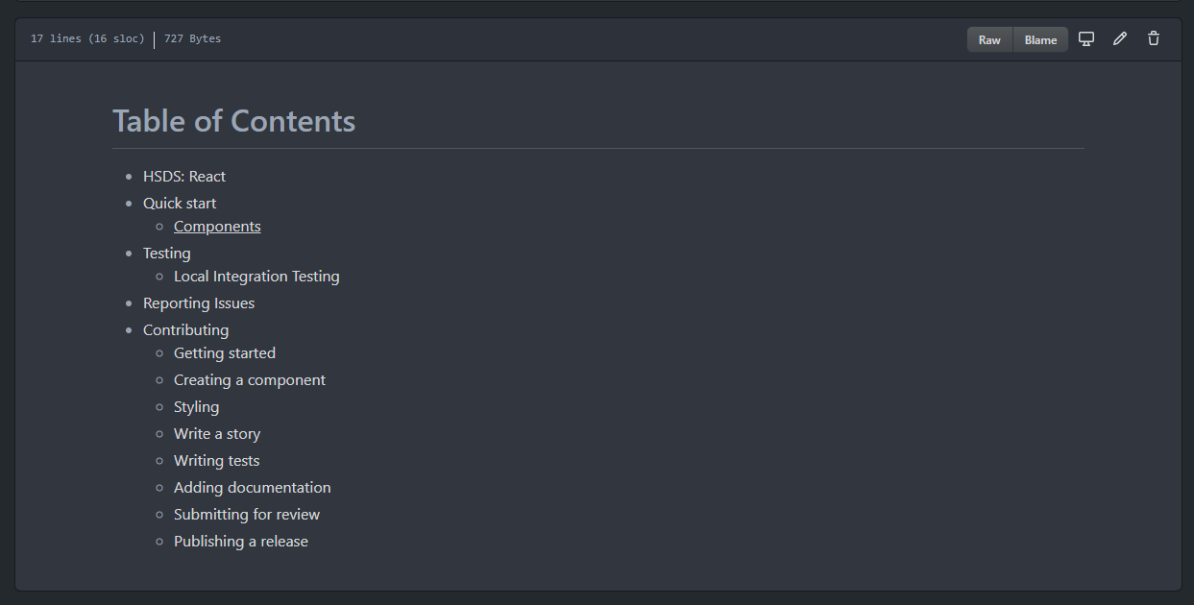
Task: Select the Getting started link
Action: click(x=224, y=352)
